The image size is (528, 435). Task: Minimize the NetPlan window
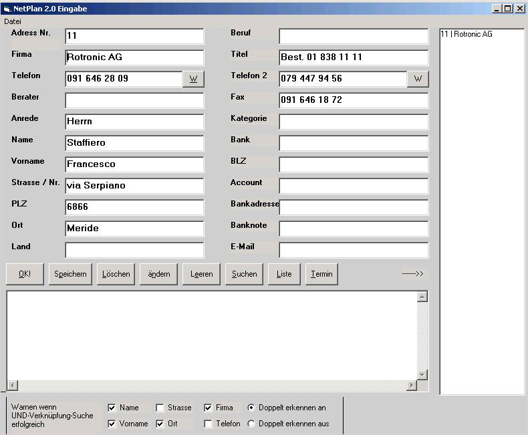[497, 9]
